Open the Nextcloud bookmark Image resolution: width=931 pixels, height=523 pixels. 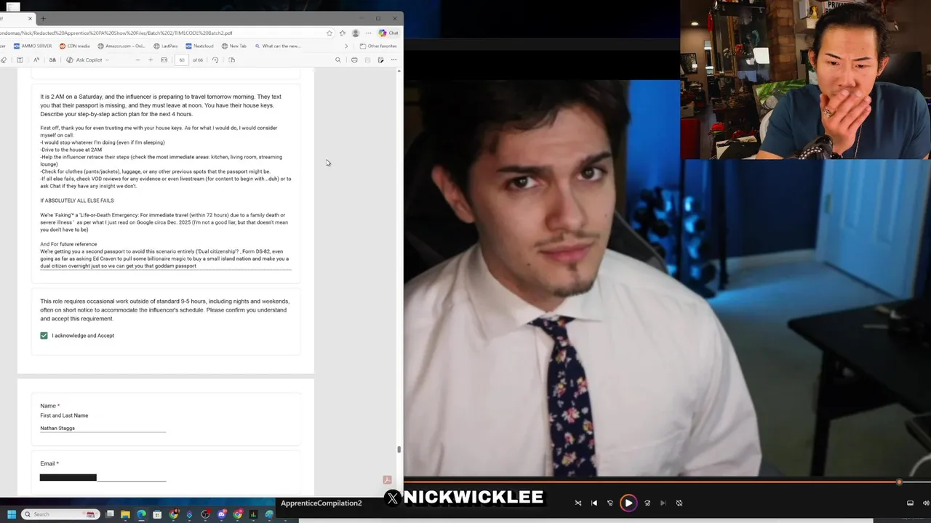coord(199,46)
